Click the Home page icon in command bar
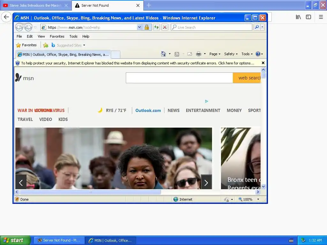The width and height of the screenshot is (327, 245). (x=163, y=54)
